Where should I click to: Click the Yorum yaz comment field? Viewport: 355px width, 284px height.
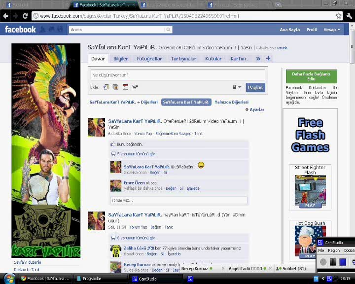click(x=179, y=200)
